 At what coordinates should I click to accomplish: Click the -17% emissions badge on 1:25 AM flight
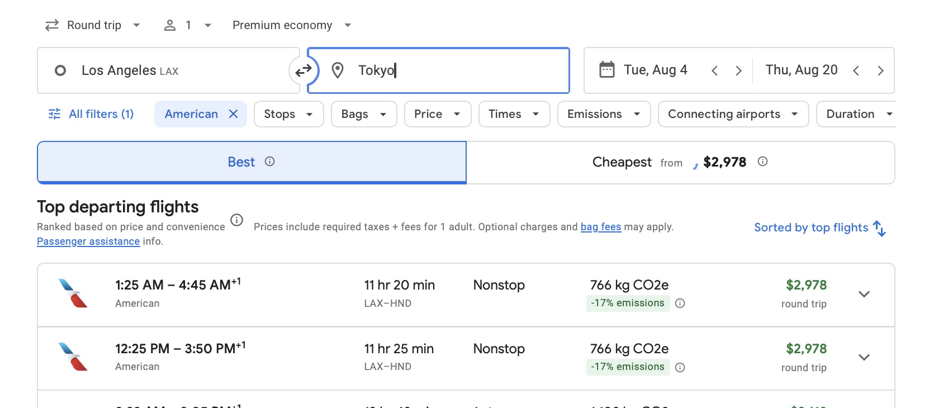click(x=628, y=303)
